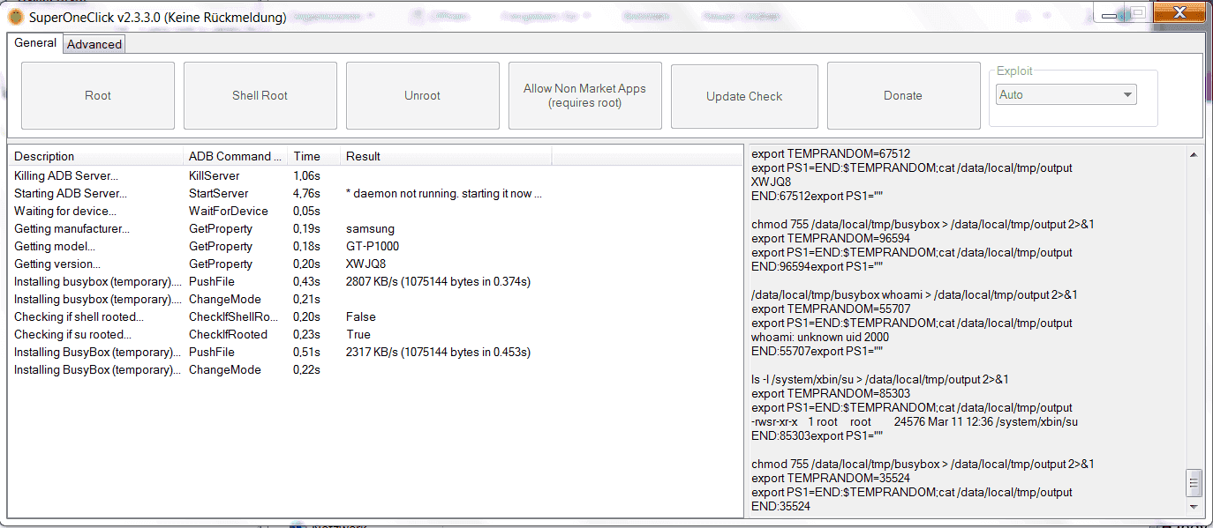
Task: Click the log scrollbar down arrow
Action: click(1194, 507)
